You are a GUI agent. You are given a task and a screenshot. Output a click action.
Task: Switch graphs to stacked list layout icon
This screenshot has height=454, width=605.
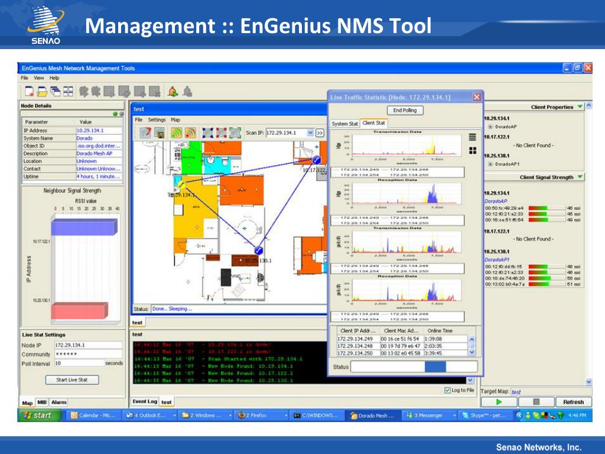coord(472,137)
